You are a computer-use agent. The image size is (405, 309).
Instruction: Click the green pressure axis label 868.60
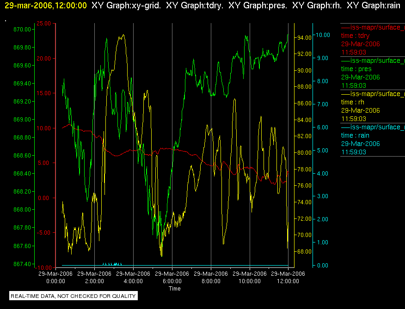[x=22, y=155]
